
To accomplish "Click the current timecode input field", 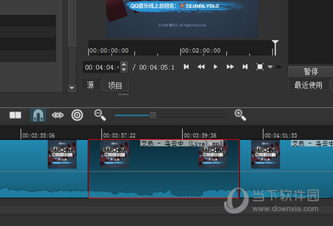I will [x=101, y=67].
